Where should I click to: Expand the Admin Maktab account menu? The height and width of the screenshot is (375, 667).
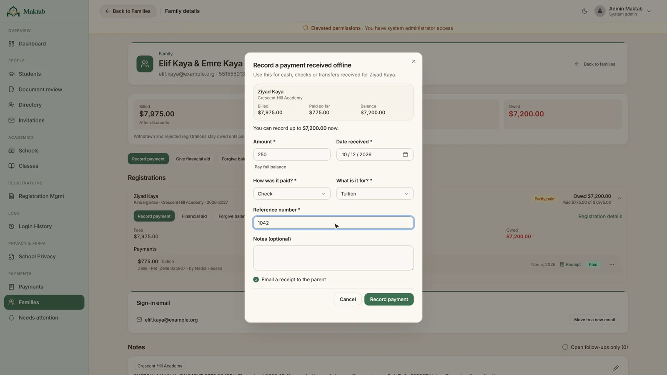tap(649, 11)
